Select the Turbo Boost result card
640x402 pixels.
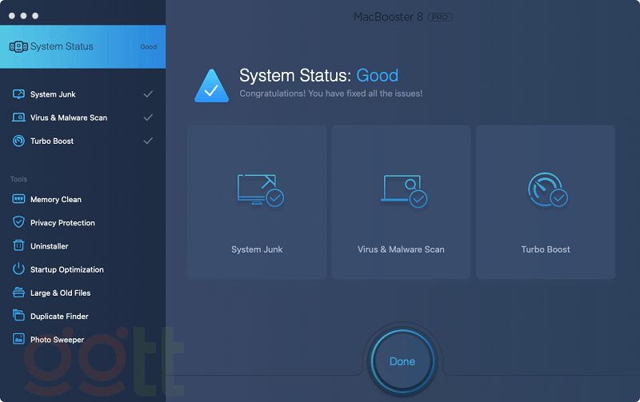[546, 202]
